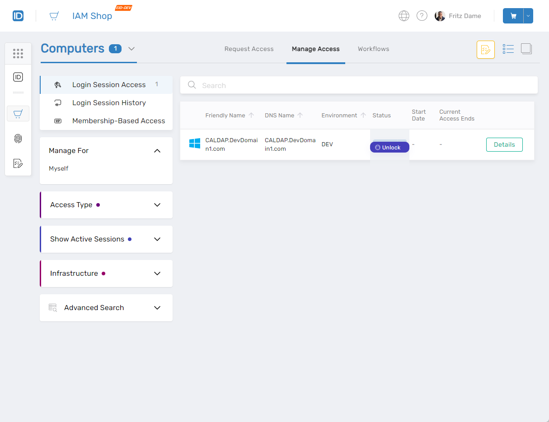The image size is (549, 422).
Task: Select the ID badge icon in the sidebar
Action: (18, 77)
